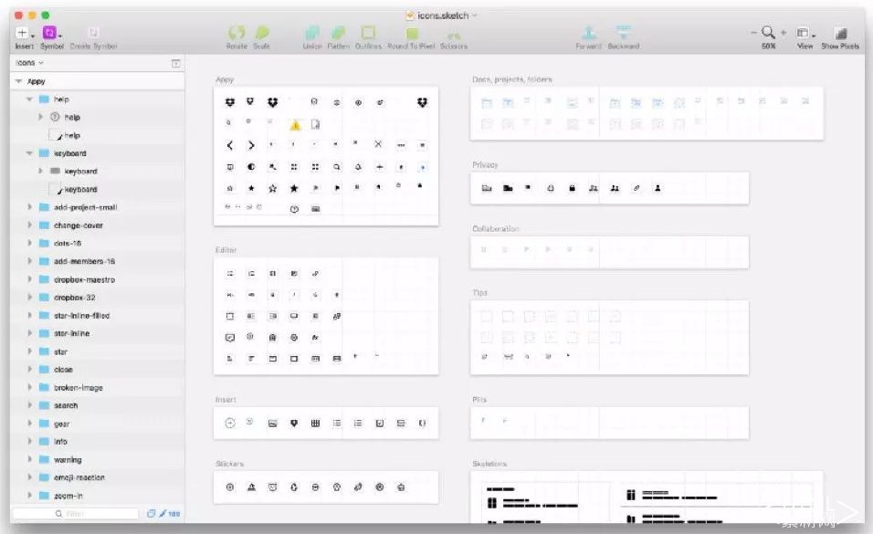Toggle the slice filter in layer list footer

[x=163, y=514]
